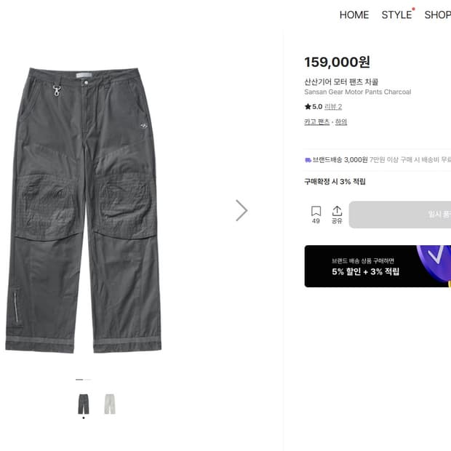The image size is (451, 451).
Task: Click the purple delivery truck icon
Action: coord(308,160)
